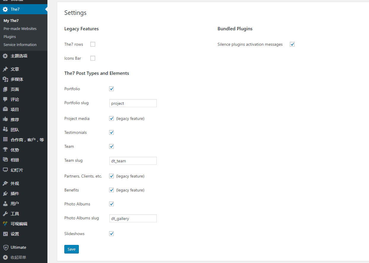
Task: Disable the Testimonials checkbox
Action: point(111,132)
